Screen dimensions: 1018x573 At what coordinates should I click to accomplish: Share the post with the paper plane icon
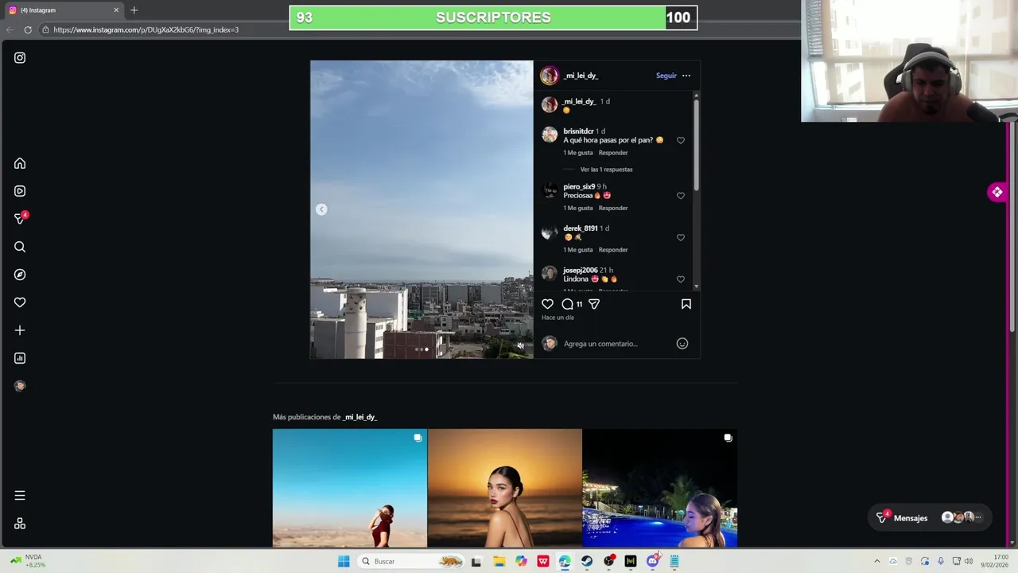point(594,304)
